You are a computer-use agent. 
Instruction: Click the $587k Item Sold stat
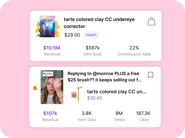point(93,48)
